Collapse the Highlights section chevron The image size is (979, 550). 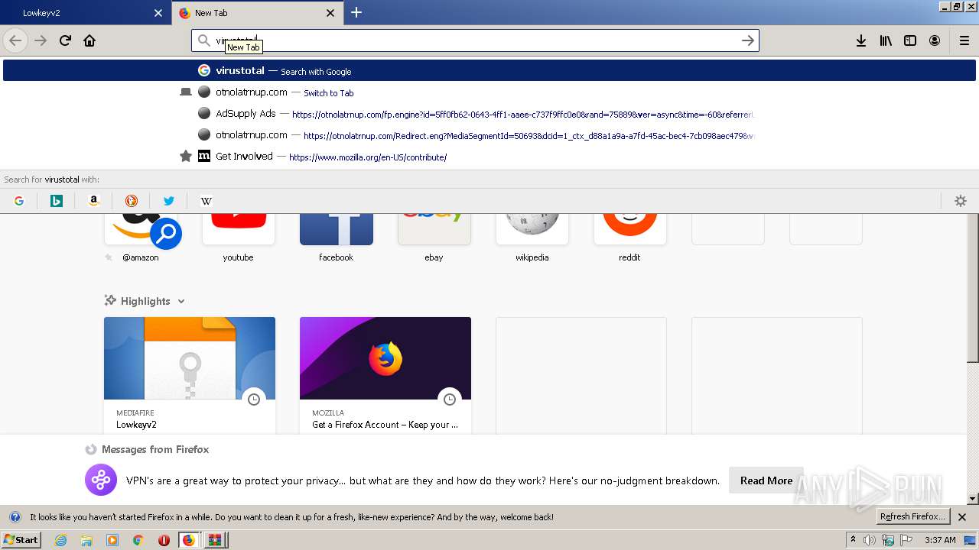click(x=181, y=301)
